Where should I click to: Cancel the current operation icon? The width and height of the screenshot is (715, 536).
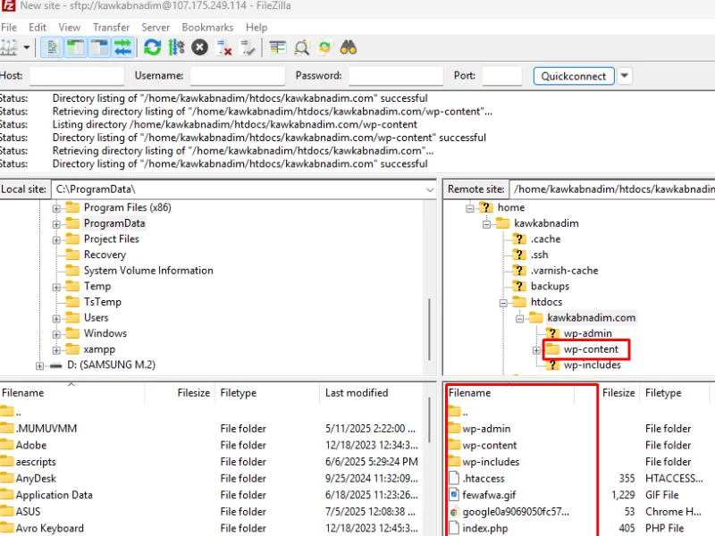(x=199, y=47)
